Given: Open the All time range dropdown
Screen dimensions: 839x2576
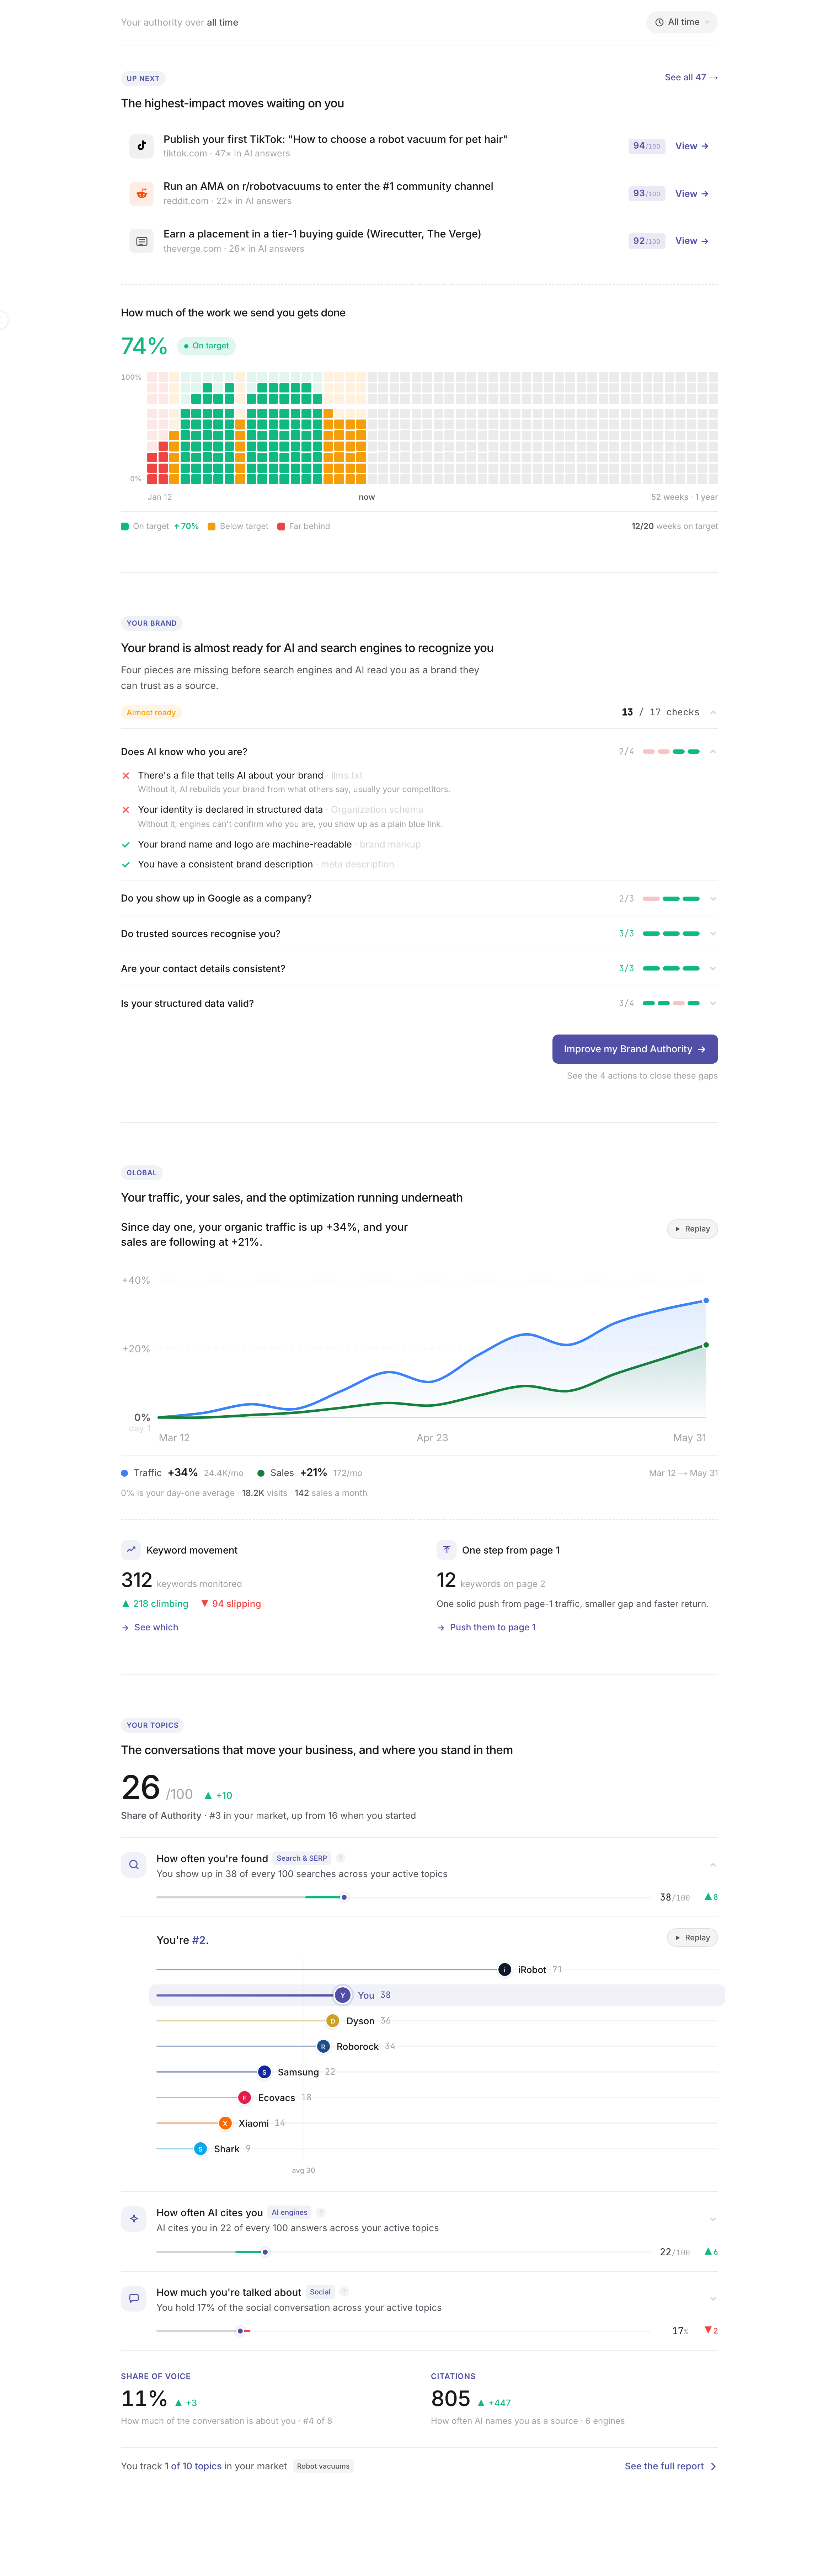Looking at the screenshot, I should tap(682, 22).
